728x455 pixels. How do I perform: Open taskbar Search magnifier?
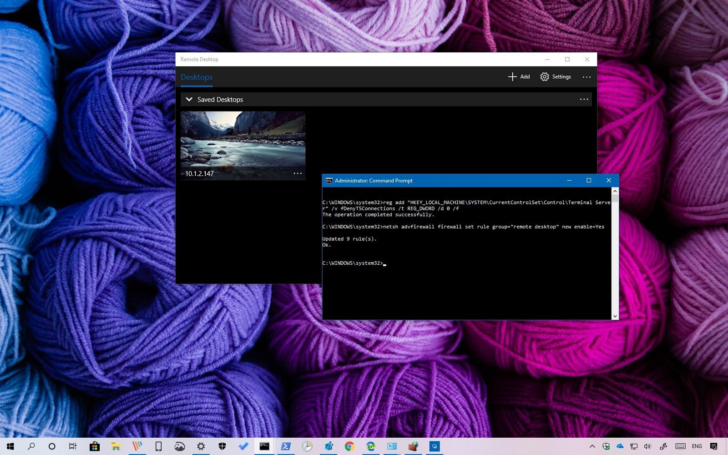pyautogui.click(x=31, y=446)
